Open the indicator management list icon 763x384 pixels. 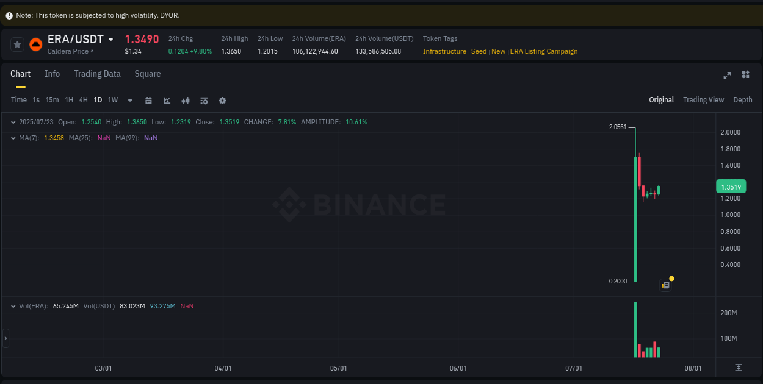coord(203,100)
